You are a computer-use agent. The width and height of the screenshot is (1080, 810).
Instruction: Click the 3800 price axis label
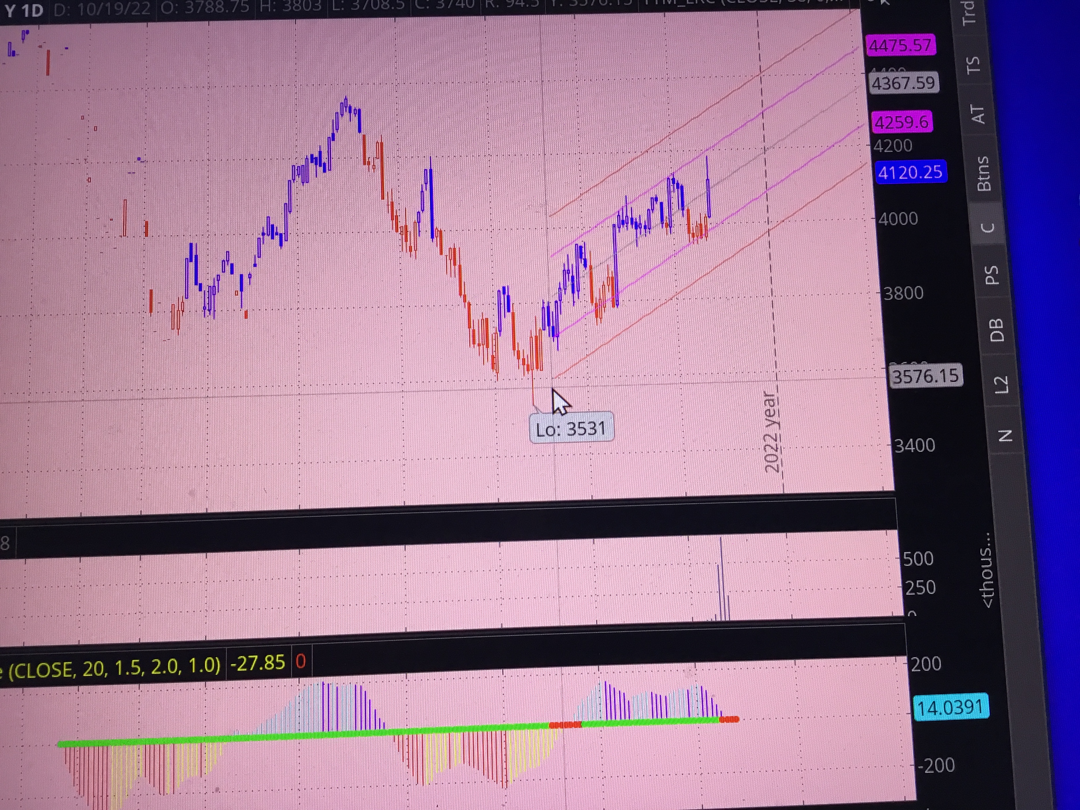pos(903,293)
